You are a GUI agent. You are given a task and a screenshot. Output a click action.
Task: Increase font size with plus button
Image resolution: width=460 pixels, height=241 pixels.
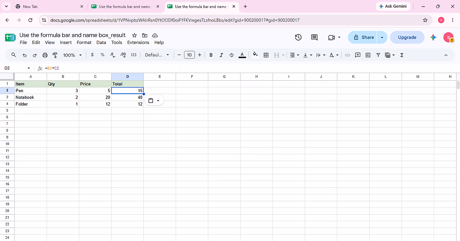pos(200,55)
